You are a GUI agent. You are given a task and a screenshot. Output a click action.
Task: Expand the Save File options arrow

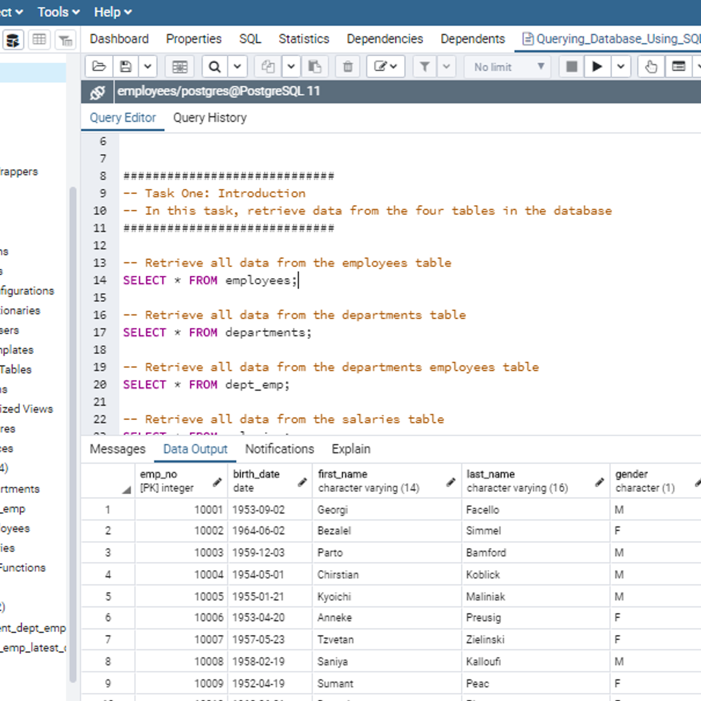pos(148,67)
